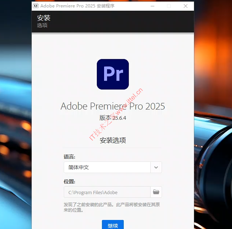Screen dimensions: 232x229
Task: Click the 安装 header title
Action: click(x=44, y=18)
